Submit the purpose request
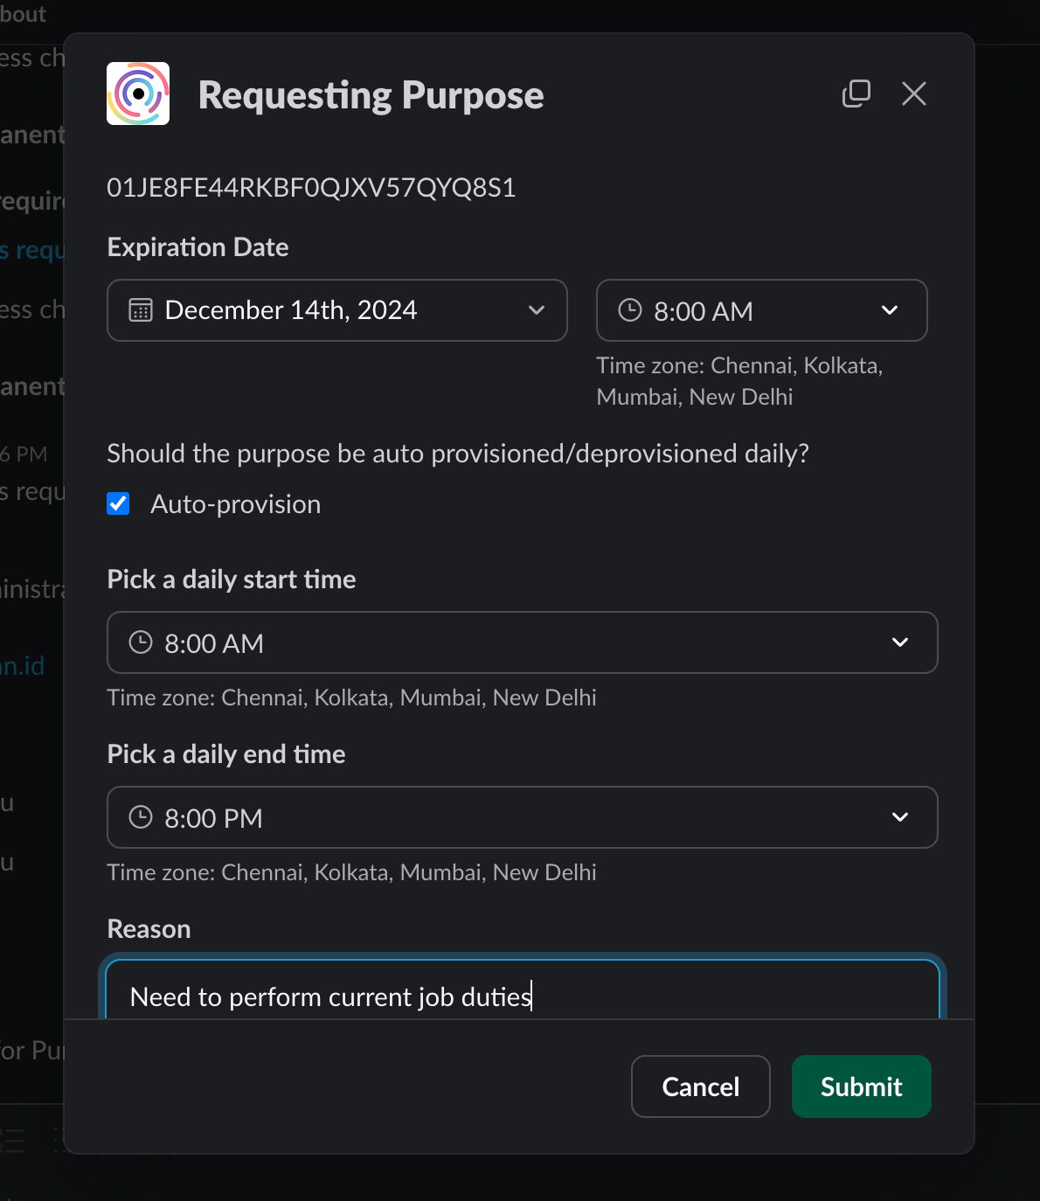The height and width of the screenshot is (1201, 1040). click(861, 1086)
